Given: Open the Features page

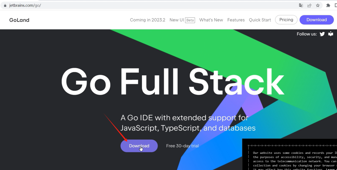Looking at the screenshot, I should pos(236,20).
